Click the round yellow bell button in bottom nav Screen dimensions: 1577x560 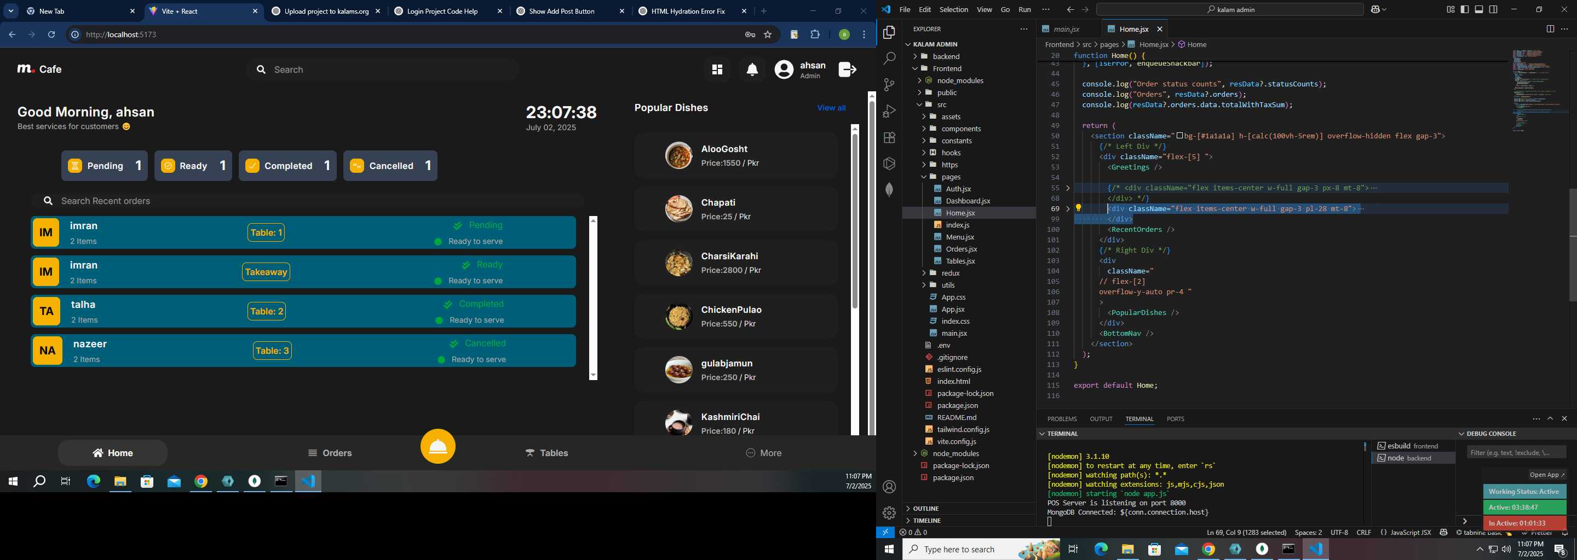[x=438, y=446]
